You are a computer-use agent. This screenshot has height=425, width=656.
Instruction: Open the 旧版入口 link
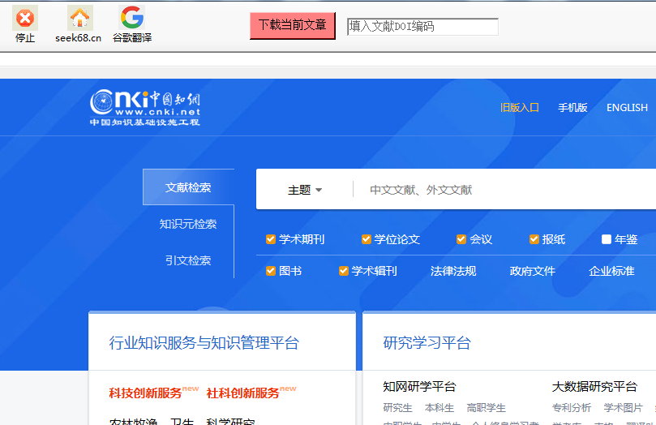pos(520,108)
